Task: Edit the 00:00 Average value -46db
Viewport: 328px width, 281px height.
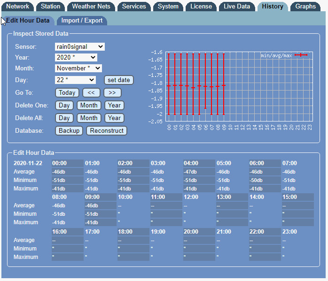Action: click(68, 172)
